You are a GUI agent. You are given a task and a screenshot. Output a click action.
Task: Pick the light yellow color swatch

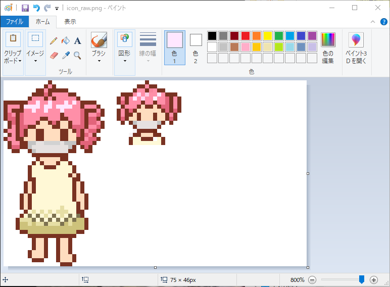(x=268, y=47)
